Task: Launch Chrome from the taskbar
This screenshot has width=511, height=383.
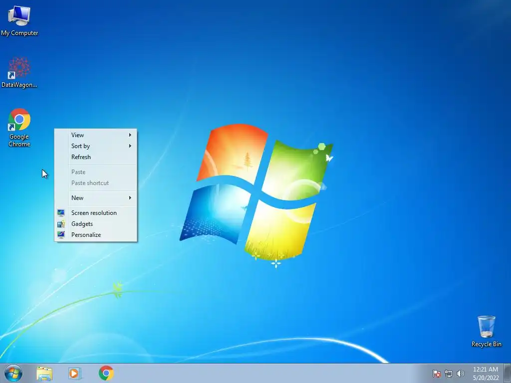Action: point(106,373)
